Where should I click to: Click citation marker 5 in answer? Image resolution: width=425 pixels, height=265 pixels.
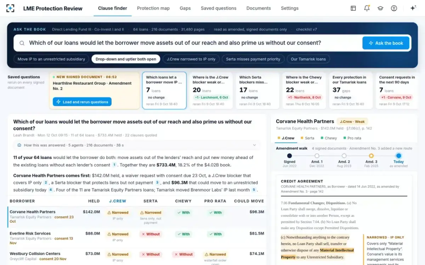pyautogui.click(x=254, y=190)
